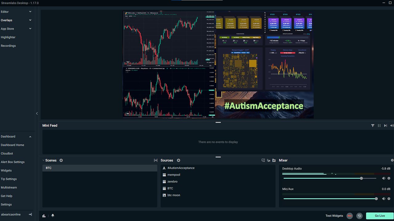This screenshot has height=221, width=394.
Task: Open the App Store section
Action: 7,29
